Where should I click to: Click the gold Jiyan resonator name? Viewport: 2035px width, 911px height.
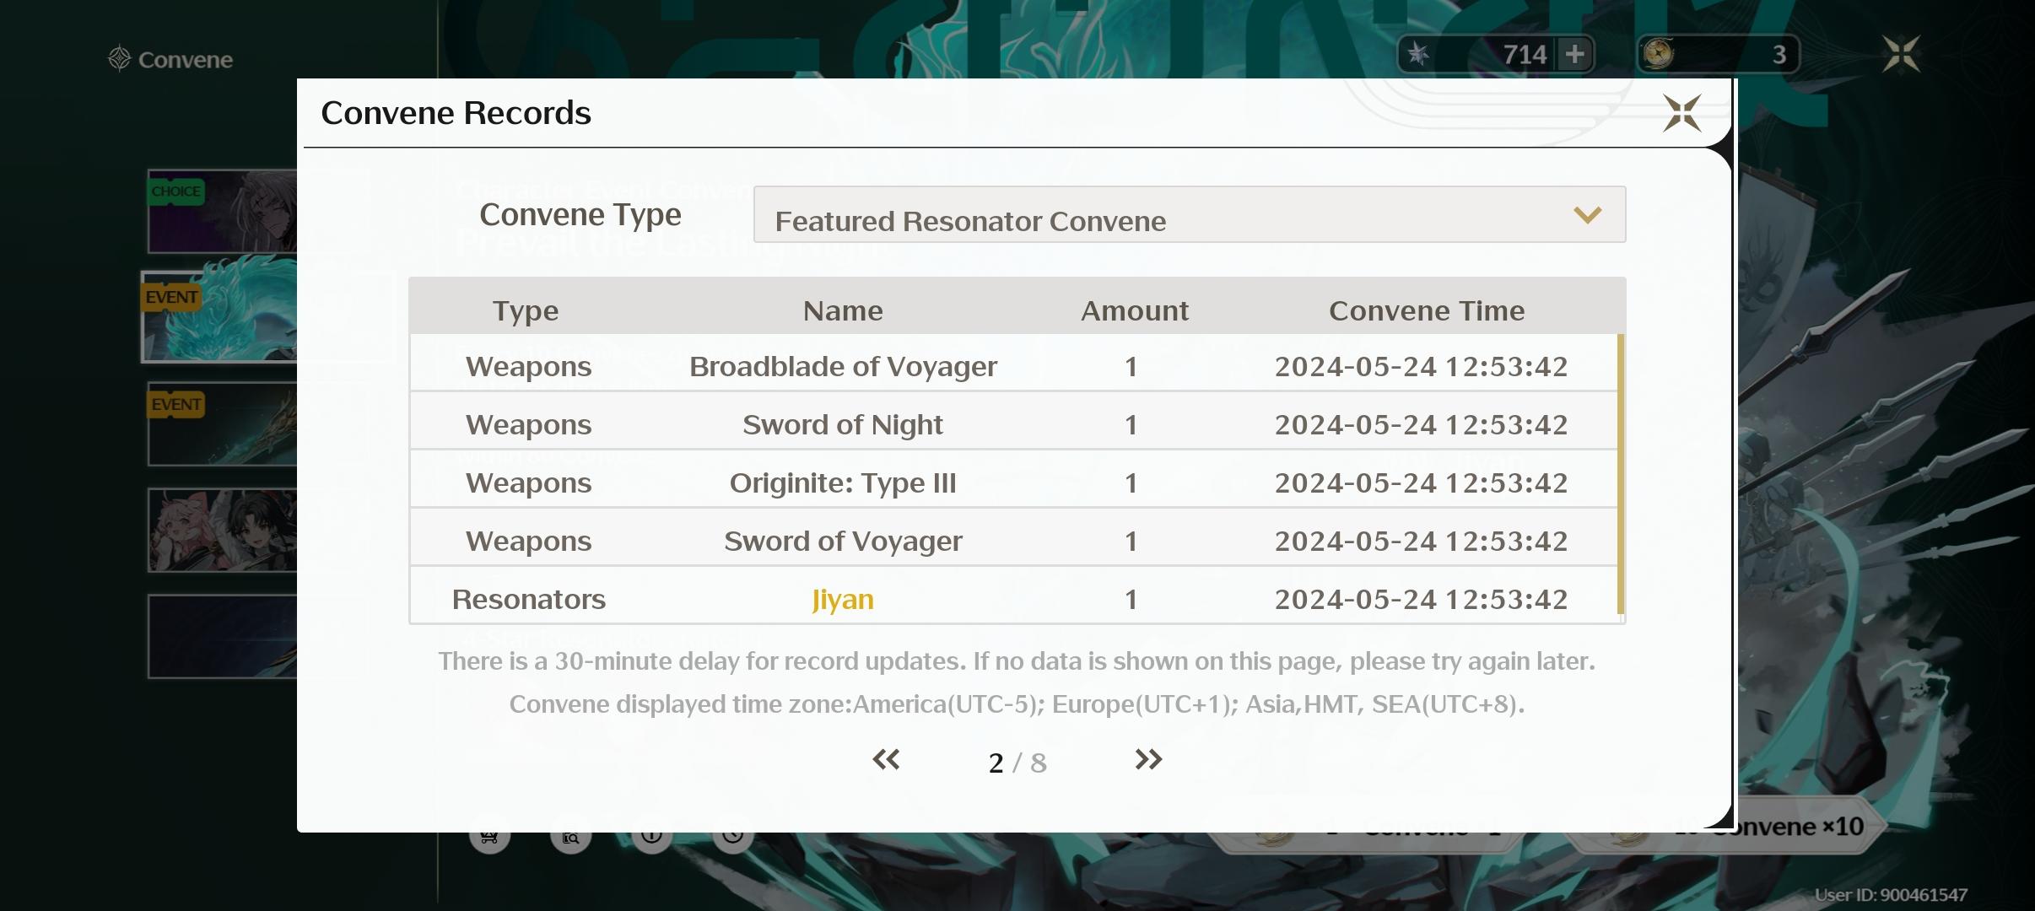click(842, 600)
